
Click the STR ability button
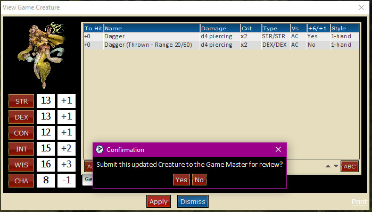[21, 101]
